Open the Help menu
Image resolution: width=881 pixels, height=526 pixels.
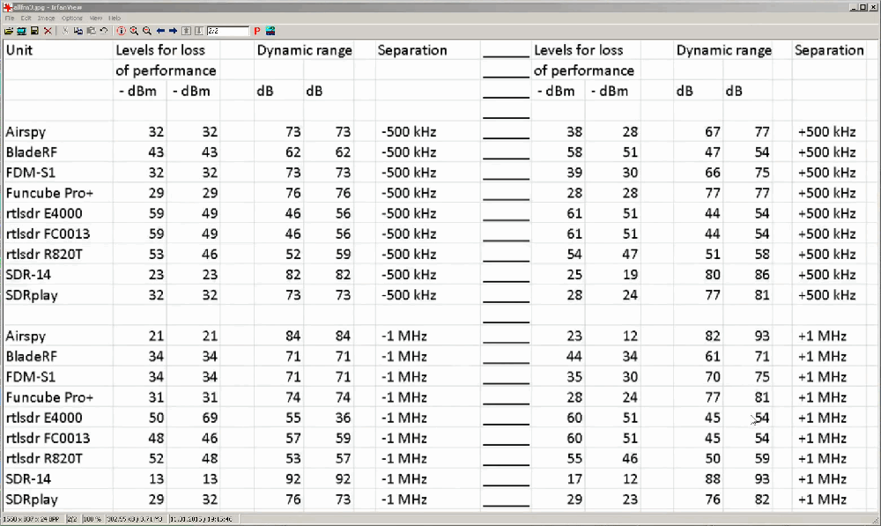pos(115,18)
